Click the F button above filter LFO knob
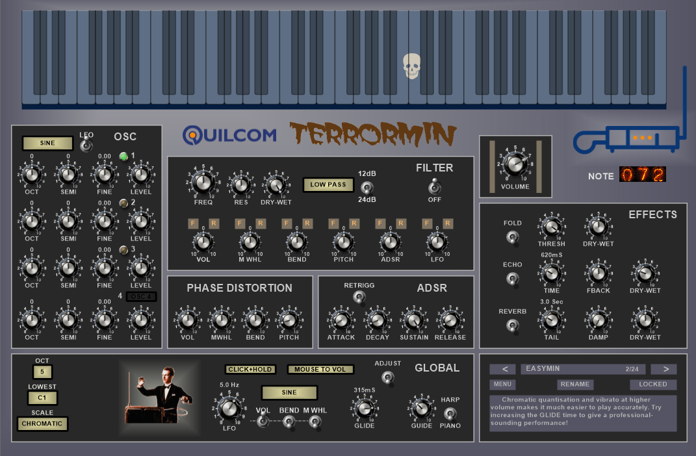Viewport: 696px width, 456px height. pos(427,223)
